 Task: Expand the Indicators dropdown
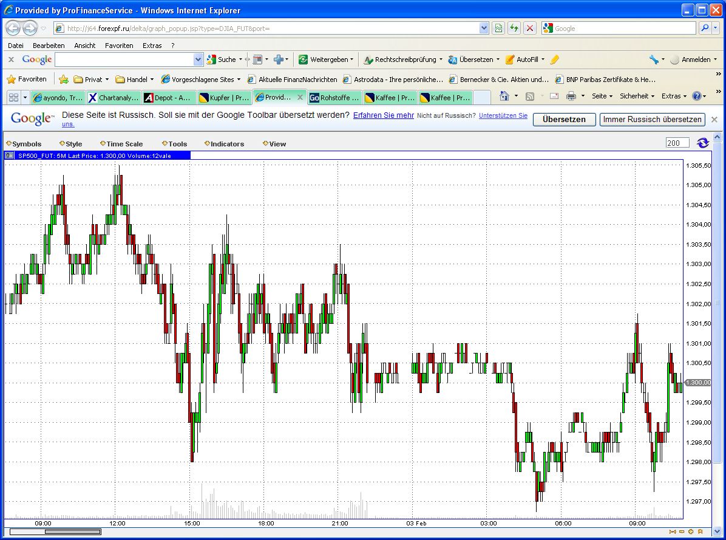(224, 143)
